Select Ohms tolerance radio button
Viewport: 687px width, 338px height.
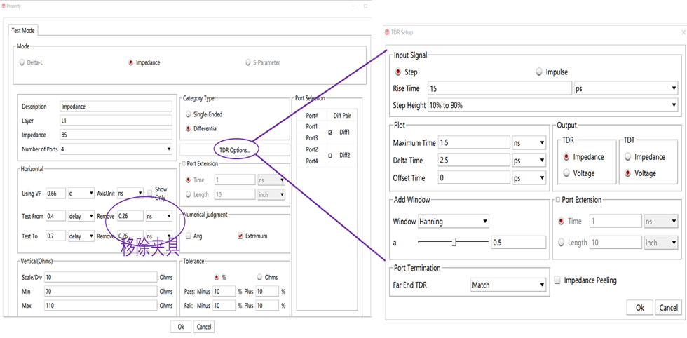point(260,277)
